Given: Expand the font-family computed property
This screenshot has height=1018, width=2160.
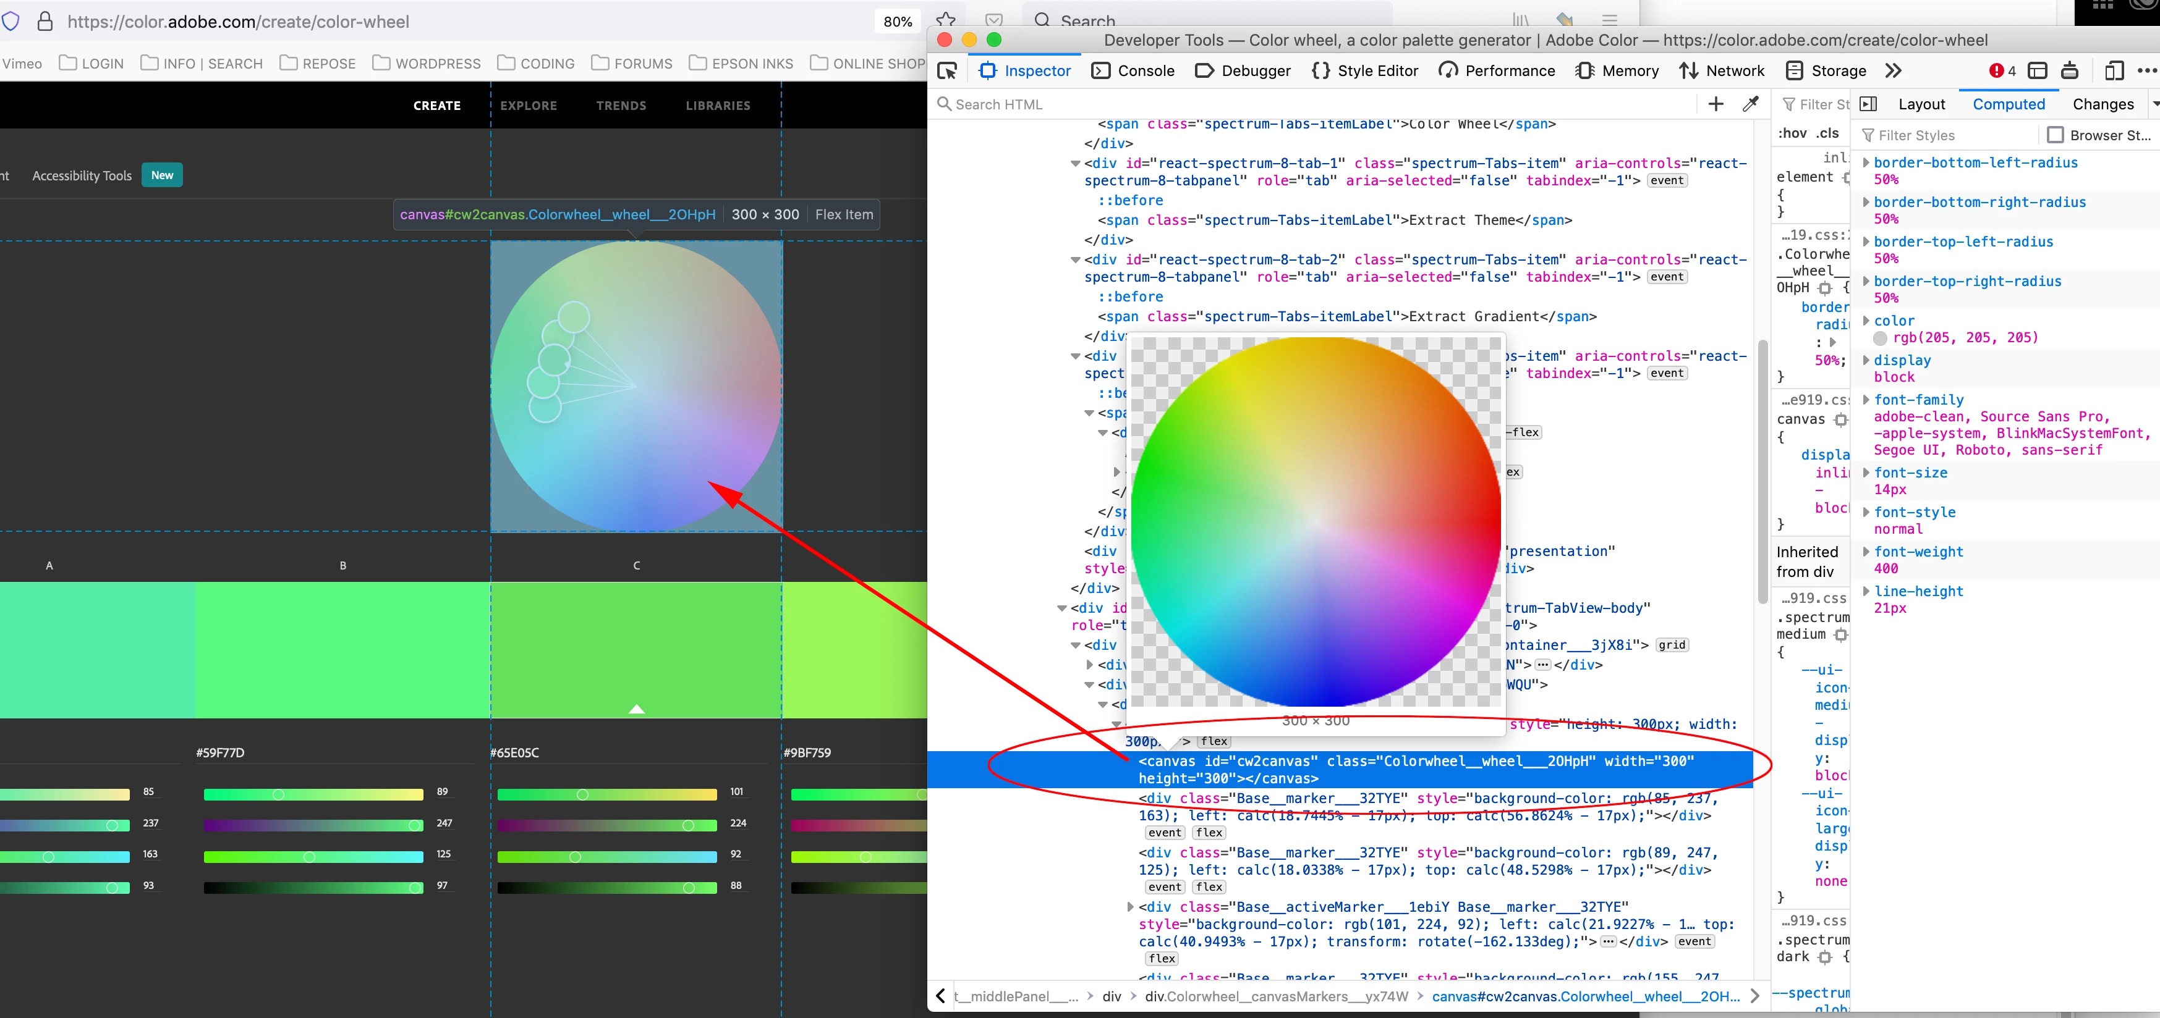Looking at the screenshot, I should [1866, 400].
